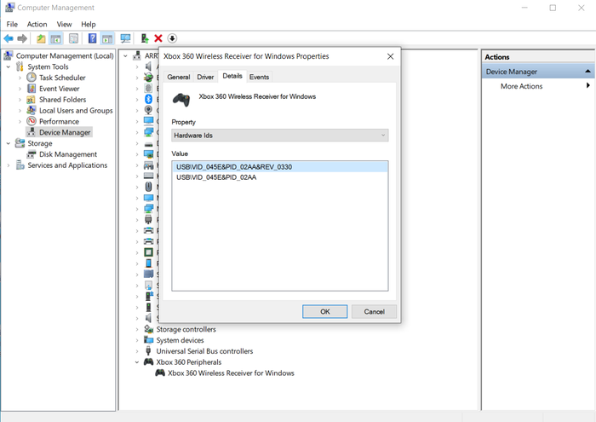Viewport: 596px width, 422px height.
Task: Close the Xbox 360 Properties dialog
Action: pyautogui.click(x=390, y=56)
